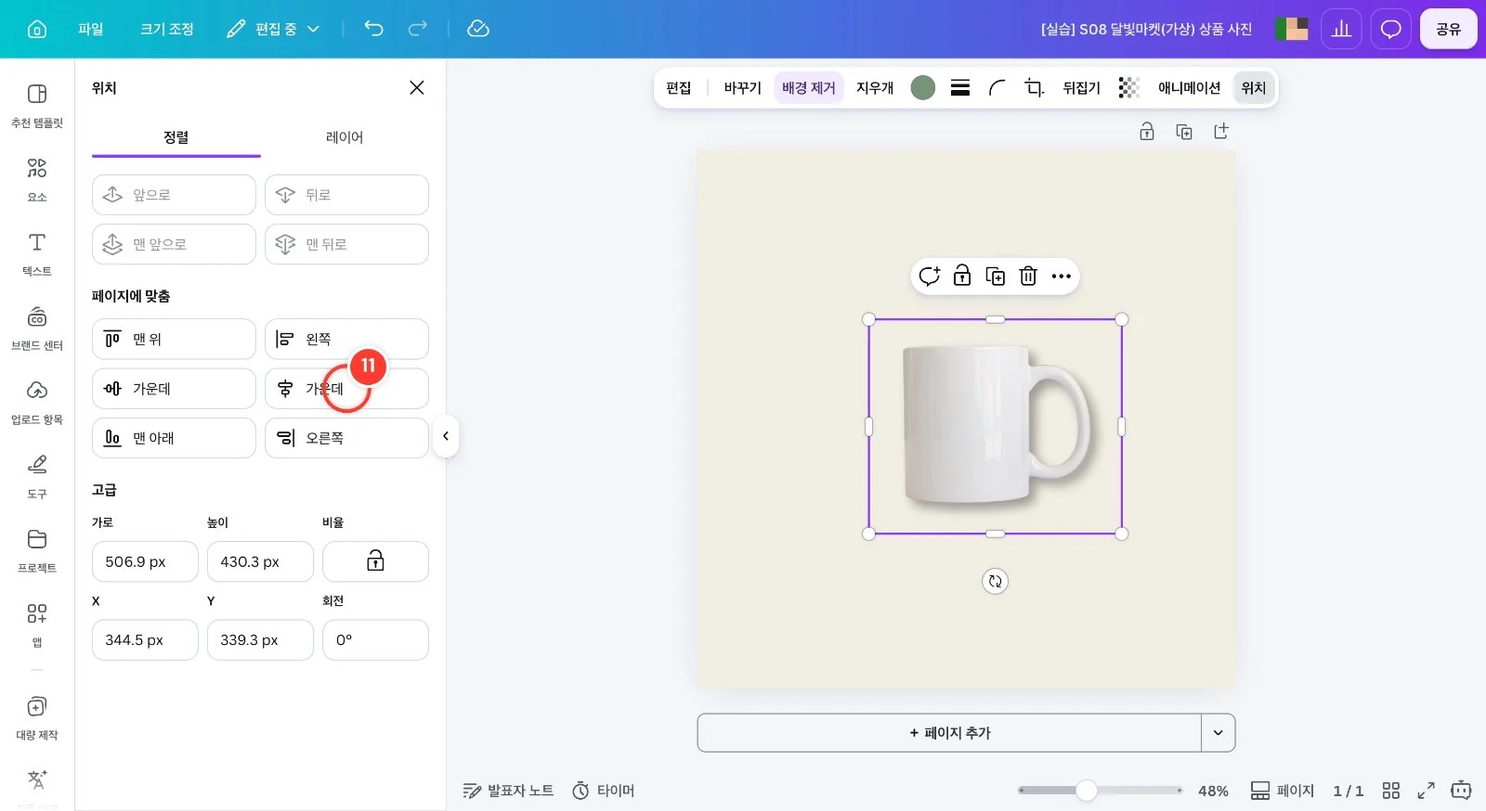Toggle page lock above the canvas
Image resolution: width=1486 pixels, height=811 pixels.
pyautogui.click(x=1147, y=132)
